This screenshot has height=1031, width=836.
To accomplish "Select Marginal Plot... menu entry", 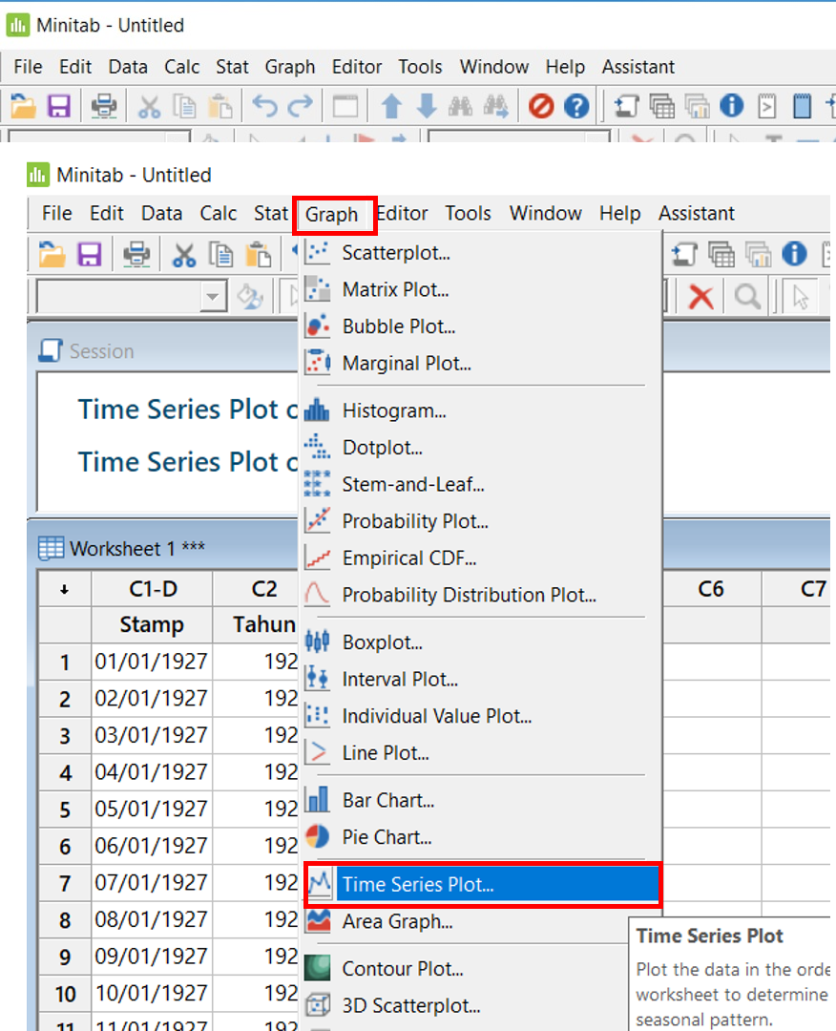I will click(x=480, y=364).
